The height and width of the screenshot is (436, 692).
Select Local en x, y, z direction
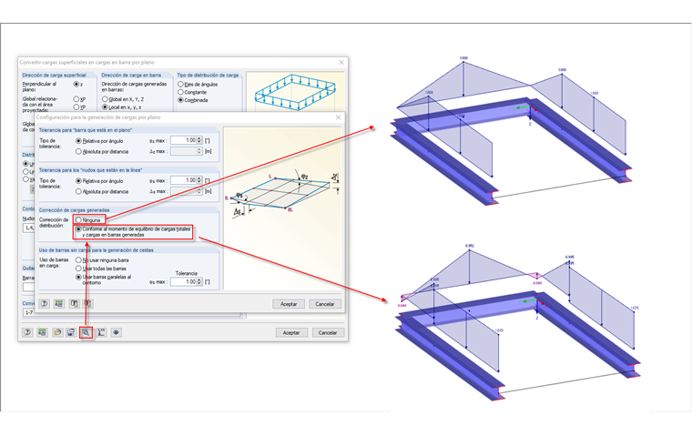[105, 107]
